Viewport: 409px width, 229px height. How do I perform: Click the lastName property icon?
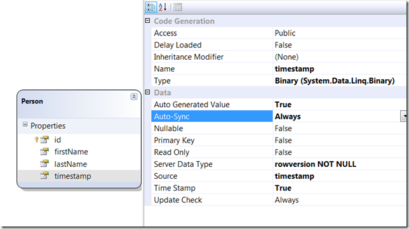[x=44, y=164]
